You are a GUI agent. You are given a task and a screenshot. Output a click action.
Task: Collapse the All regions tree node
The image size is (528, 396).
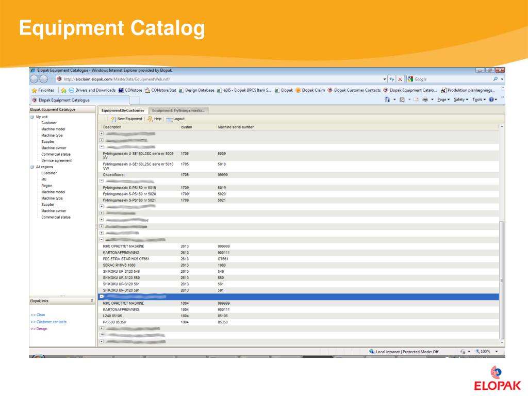click(32, 167)
